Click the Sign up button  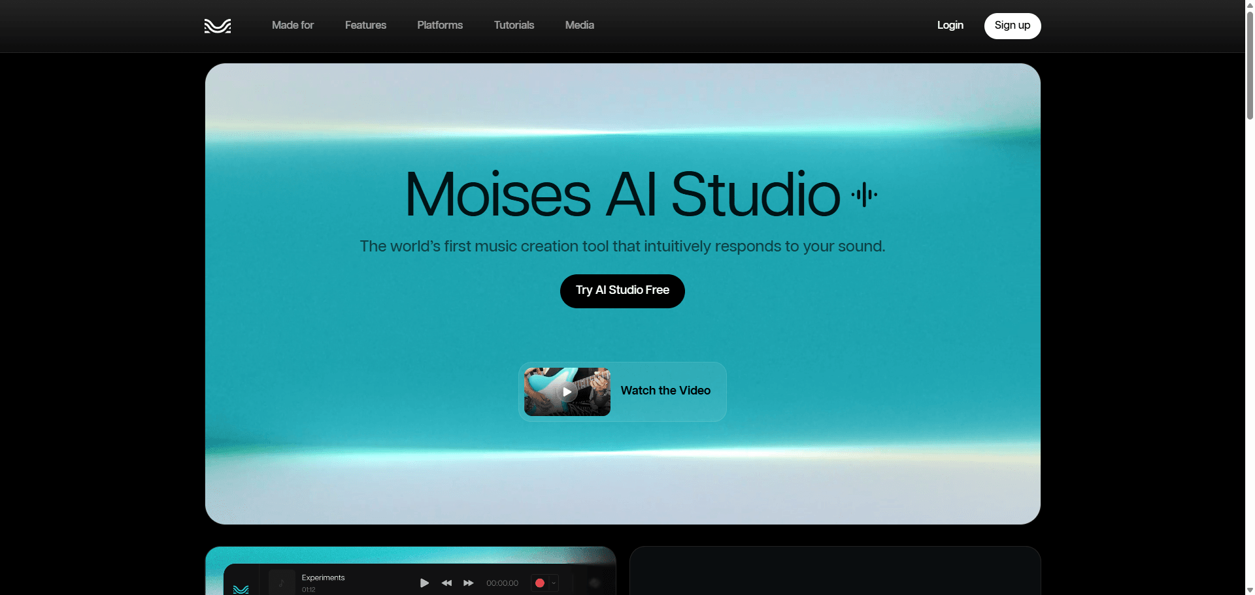point(1012,26)
